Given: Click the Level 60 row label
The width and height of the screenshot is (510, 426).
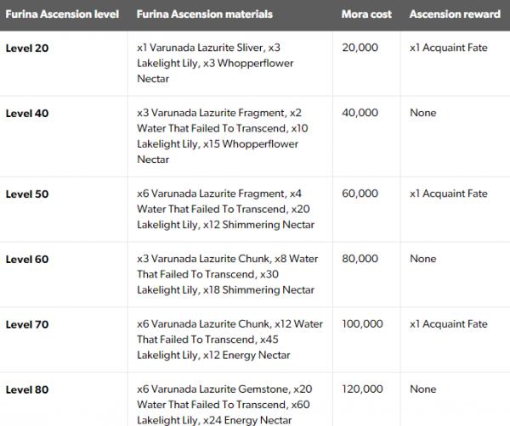Looking at the screenshot, I should click(27, 259).
